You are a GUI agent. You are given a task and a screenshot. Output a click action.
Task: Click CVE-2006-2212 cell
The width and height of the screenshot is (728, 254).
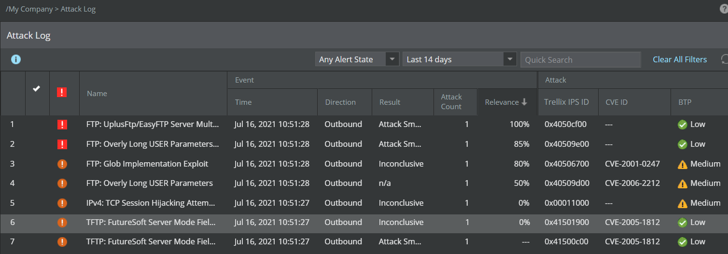(632, 183)
